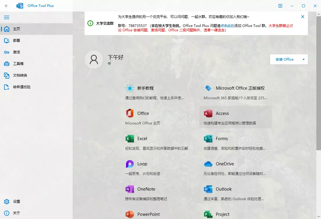The image size is (321, 219).
Task: Click the back arrow in title bar
Action: click(6, 6)
